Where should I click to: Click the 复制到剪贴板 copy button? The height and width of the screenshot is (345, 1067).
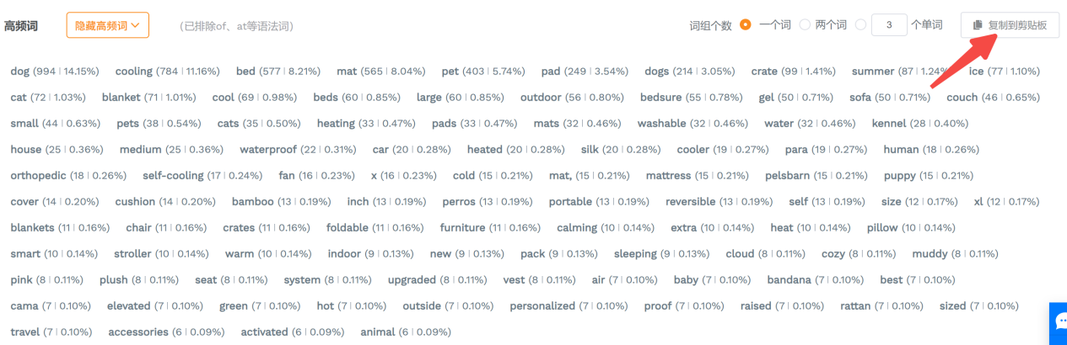point(1010,25)
